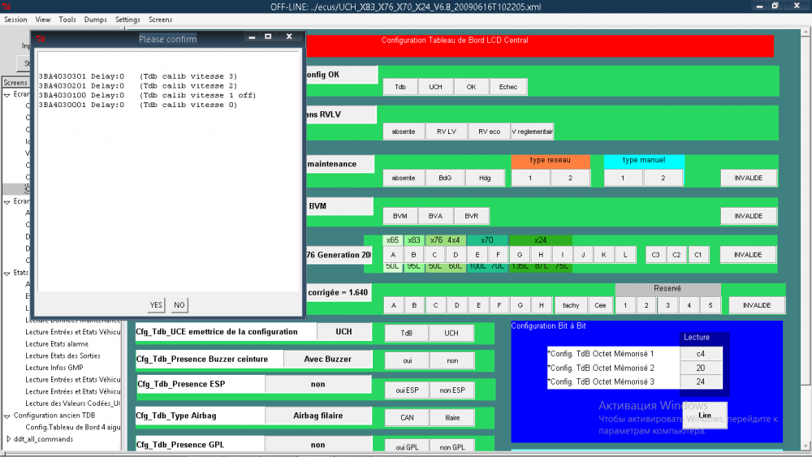The height and width of the screenshot is (457, 812).
Task: Click the scroll-down arrow of main scrollbar
Action: [x=806, y=445]
